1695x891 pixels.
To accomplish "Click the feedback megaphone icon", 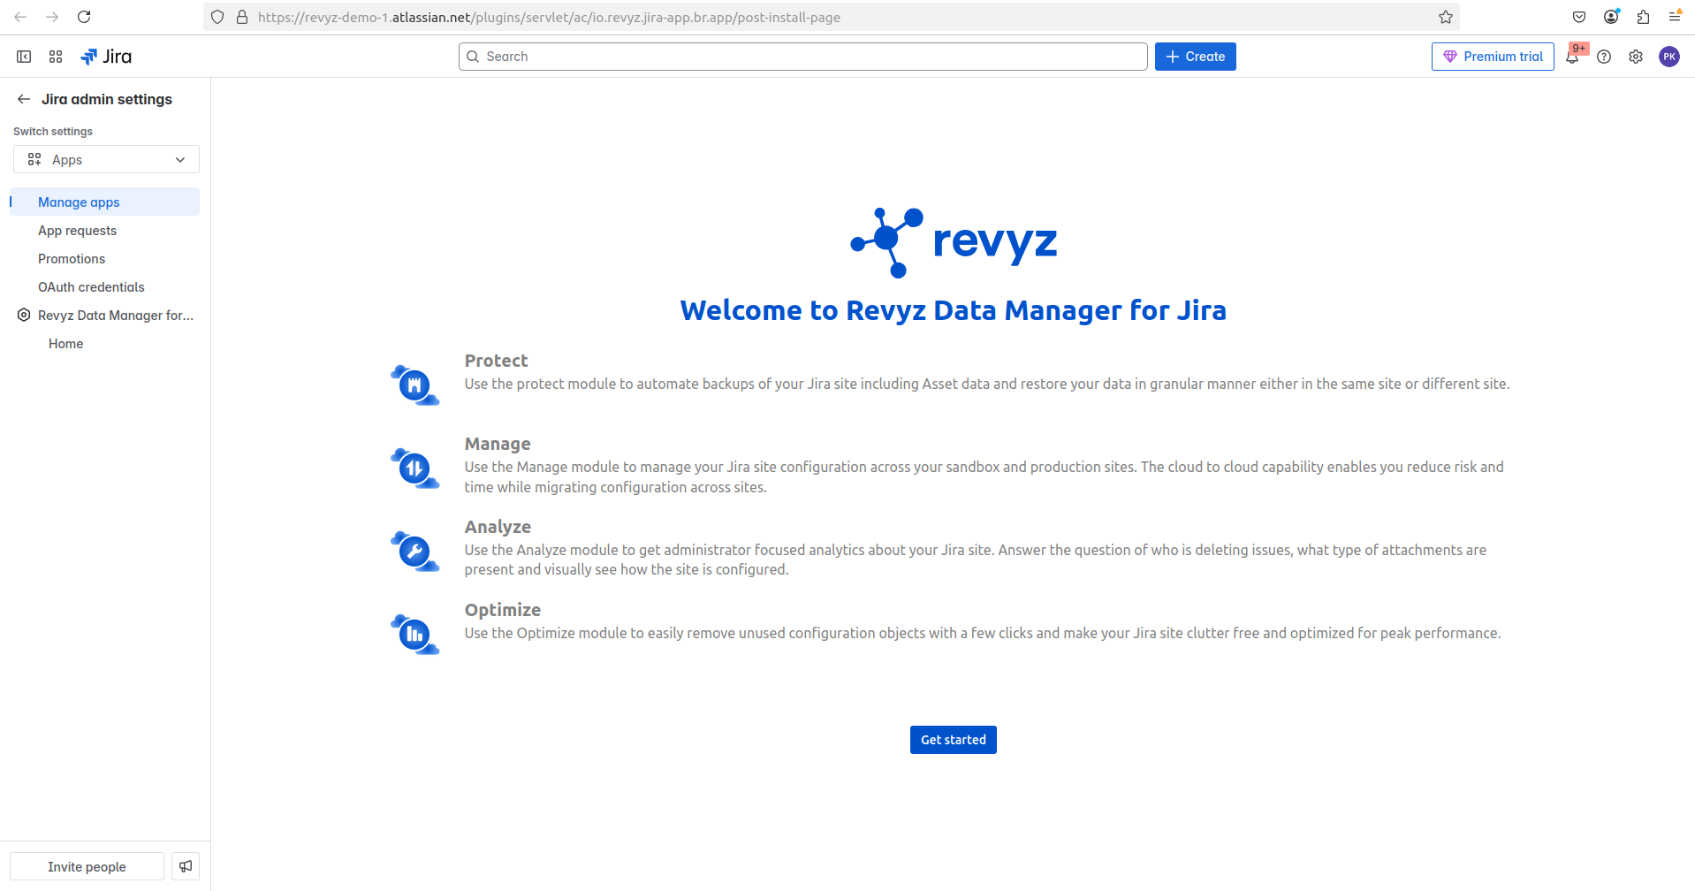I will (186, 866).
